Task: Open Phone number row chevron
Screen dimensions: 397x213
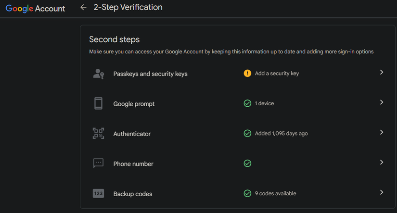Action: click(x=382, y=163)
